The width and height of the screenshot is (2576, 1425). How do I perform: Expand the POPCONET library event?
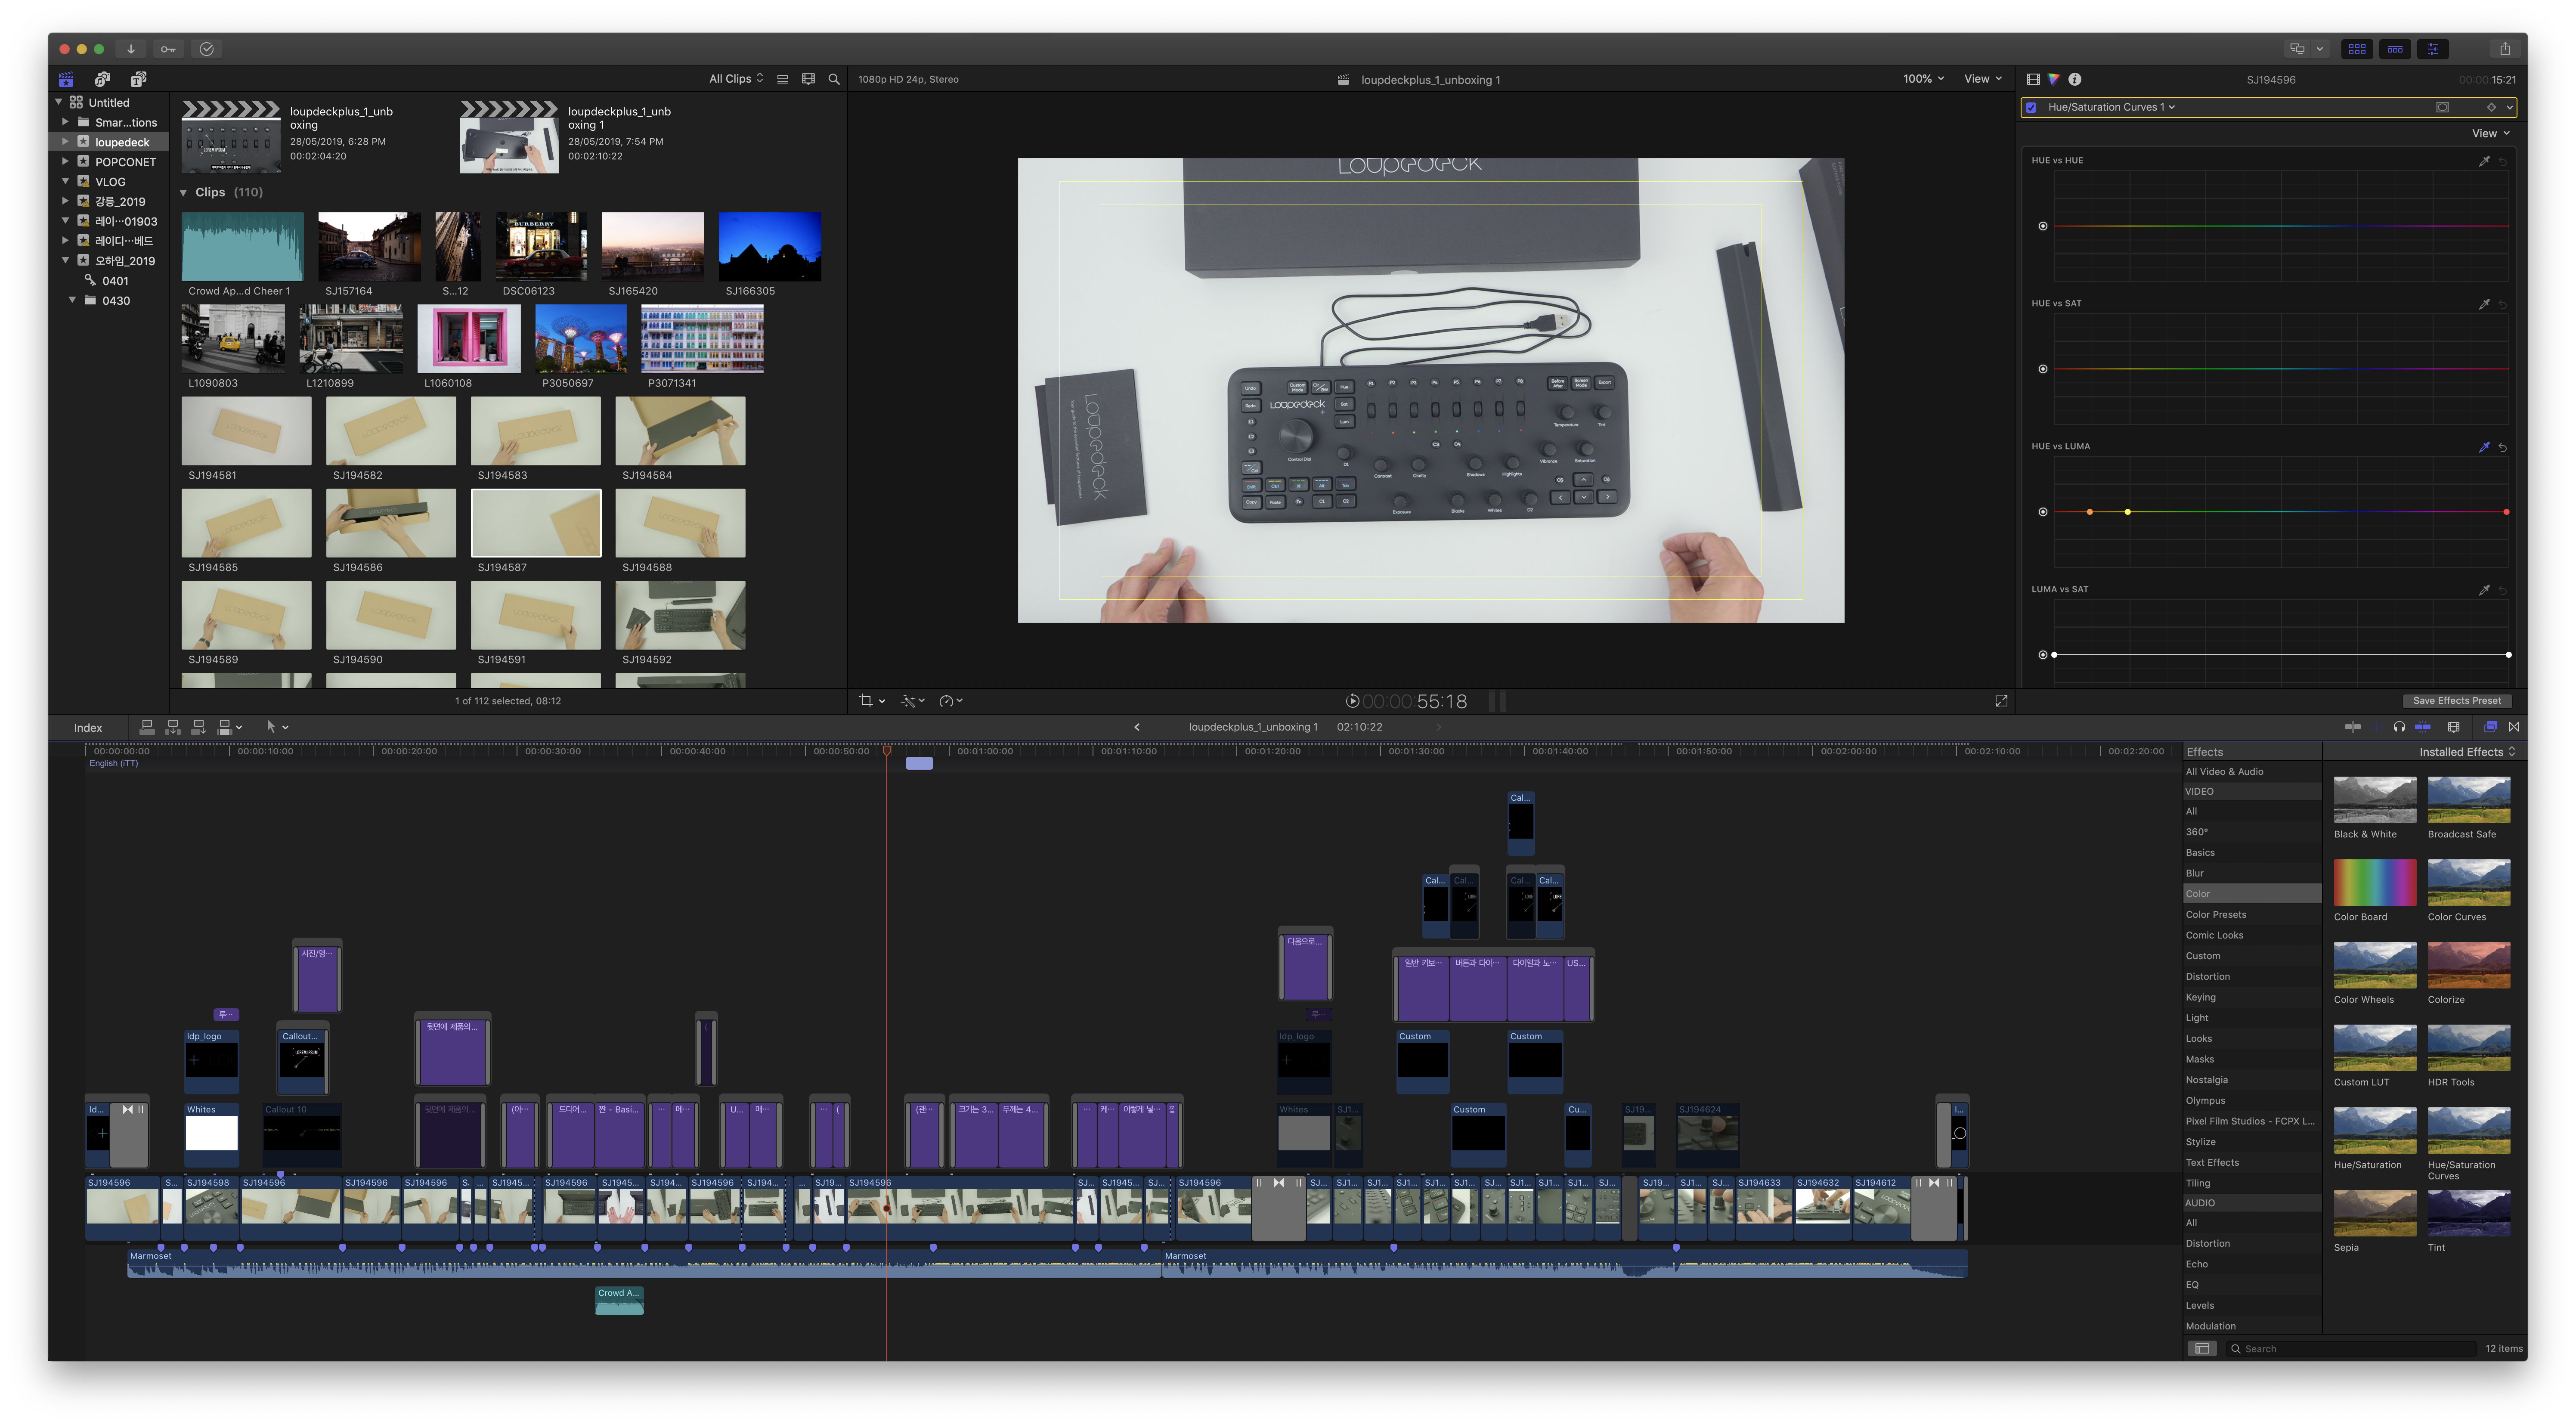65,161
